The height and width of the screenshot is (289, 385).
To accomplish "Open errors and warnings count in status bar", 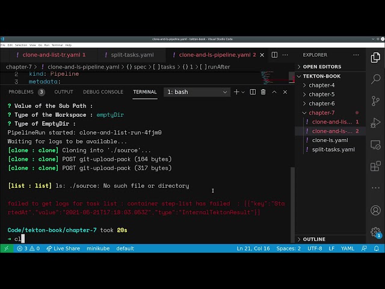I will (x=28, y=249).
